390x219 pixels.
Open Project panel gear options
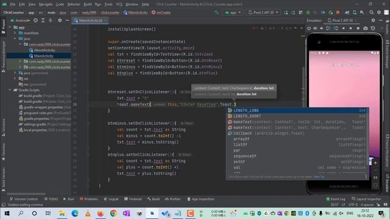click(x=60, y=20)
